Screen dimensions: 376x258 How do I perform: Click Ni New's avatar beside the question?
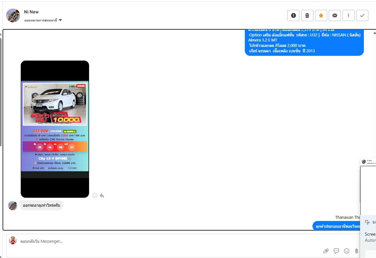[12, 205]
